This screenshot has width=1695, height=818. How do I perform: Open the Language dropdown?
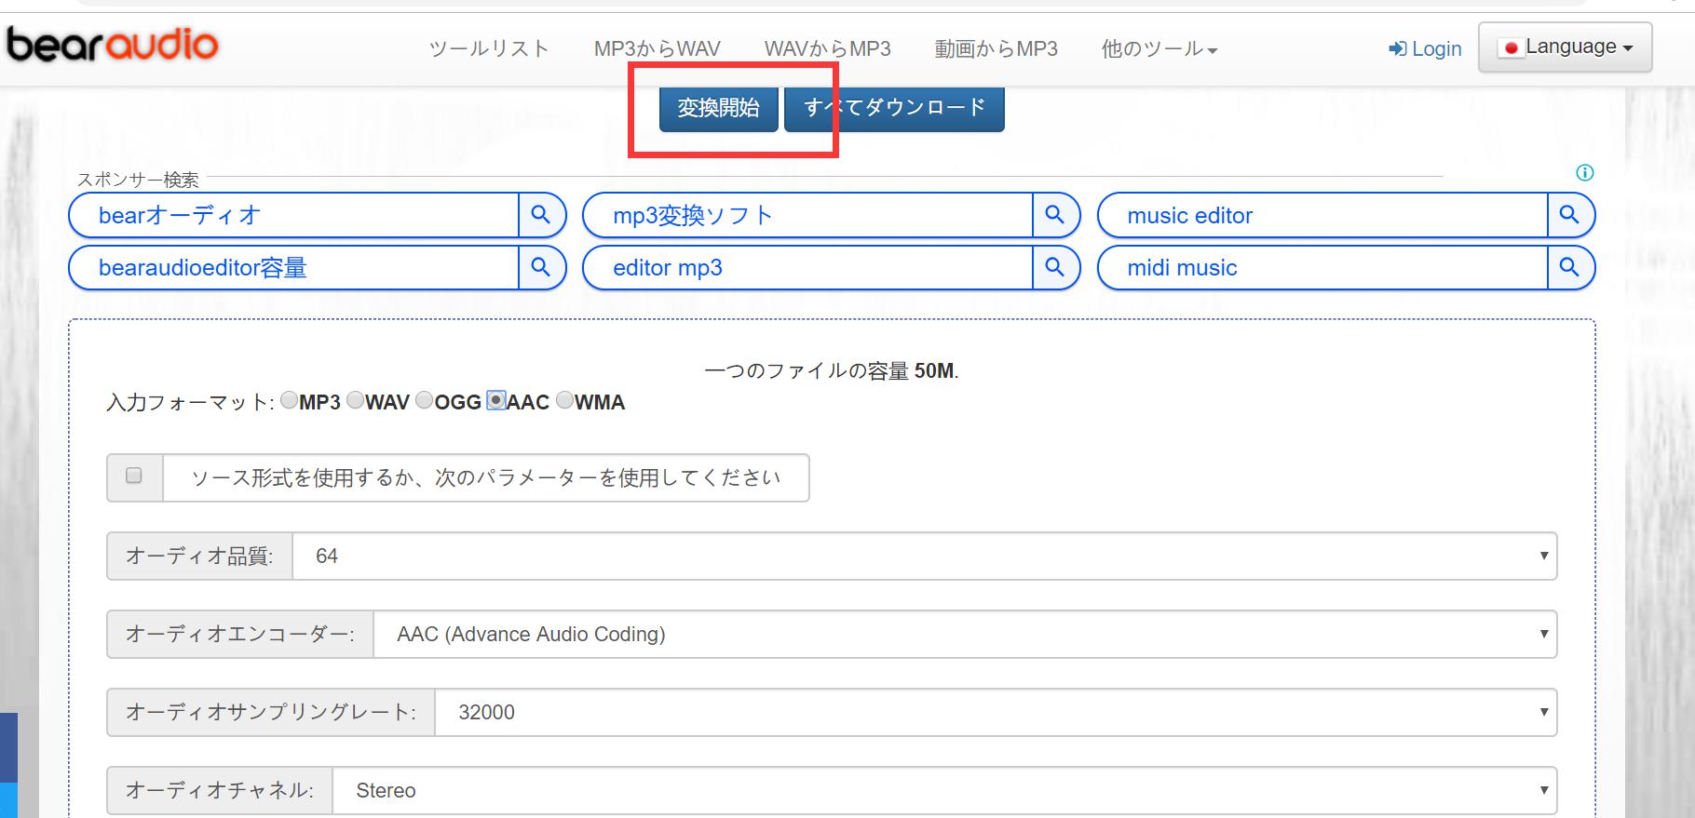pos(1566,47)
